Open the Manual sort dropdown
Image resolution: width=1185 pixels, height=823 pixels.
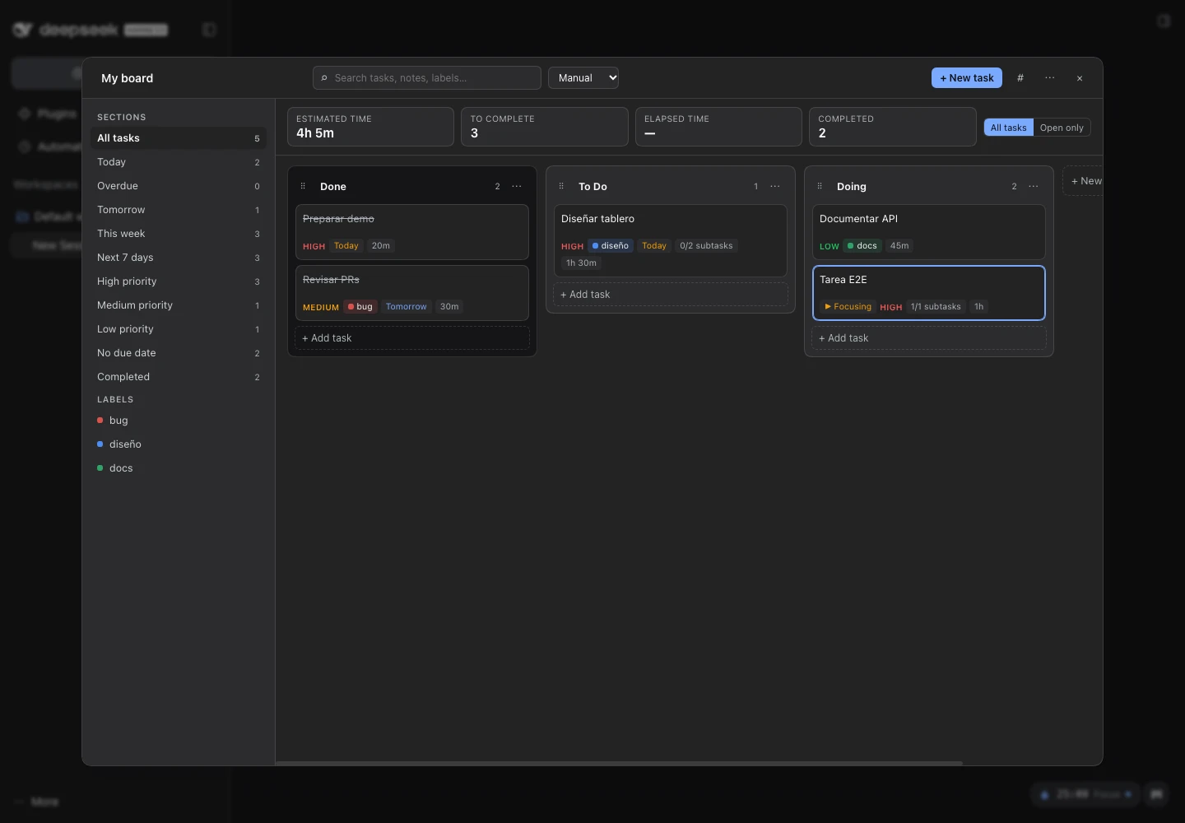coord(583,78)
